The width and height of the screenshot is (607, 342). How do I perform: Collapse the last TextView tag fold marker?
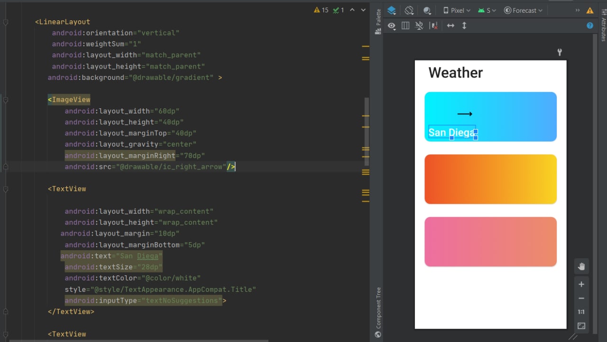click(5, 334)
